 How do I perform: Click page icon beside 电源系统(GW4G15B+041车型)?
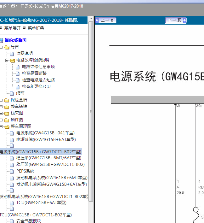tap(12, 133)
